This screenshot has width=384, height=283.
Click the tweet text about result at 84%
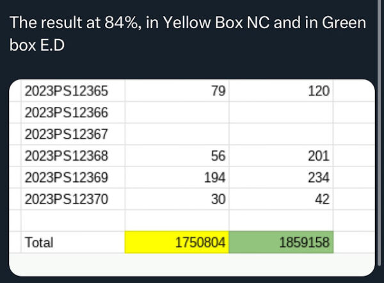[x=187, y=35]
